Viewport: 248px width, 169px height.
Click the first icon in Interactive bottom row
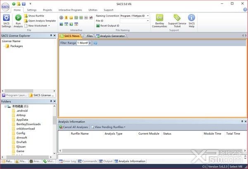61,24
